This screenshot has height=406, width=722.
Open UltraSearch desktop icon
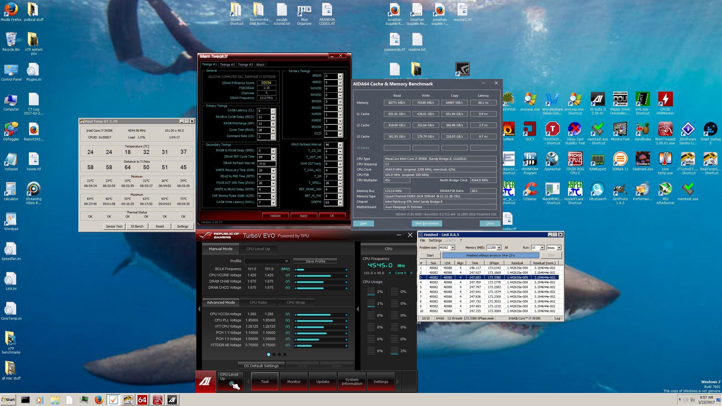click(597, 191)
